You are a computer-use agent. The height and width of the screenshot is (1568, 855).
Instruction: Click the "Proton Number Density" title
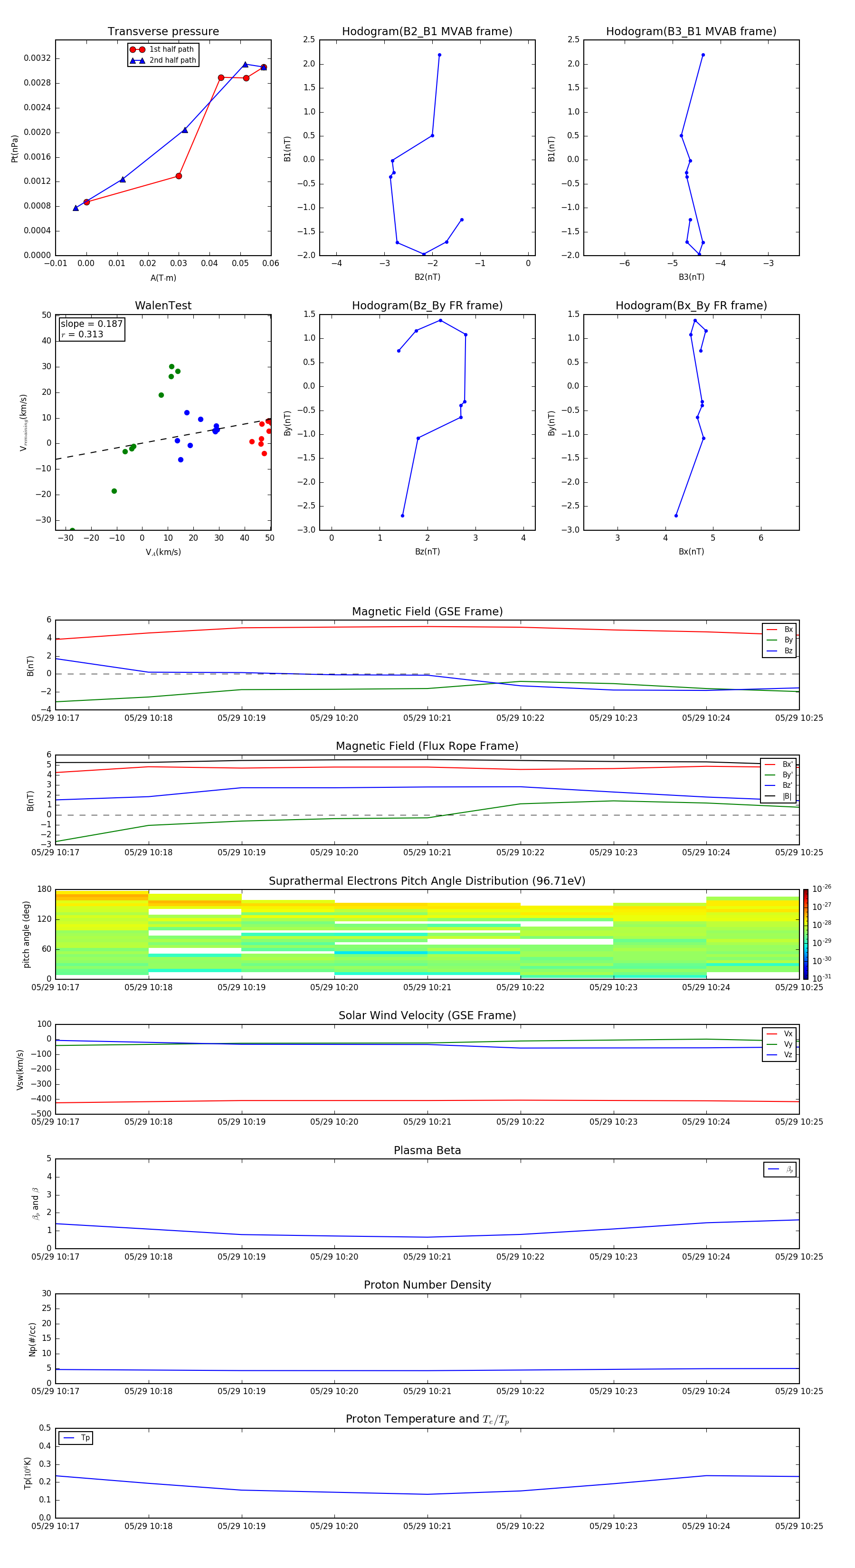tap(427, 1285)
